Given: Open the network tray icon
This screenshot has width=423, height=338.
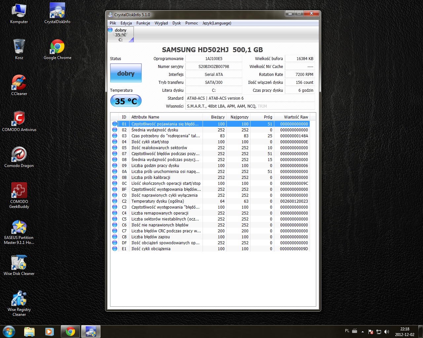Looking at the screenshot, I should (x=379, y=332).
